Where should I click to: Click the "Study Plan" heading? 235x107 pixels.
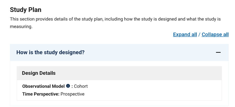(x=26, y=10)
